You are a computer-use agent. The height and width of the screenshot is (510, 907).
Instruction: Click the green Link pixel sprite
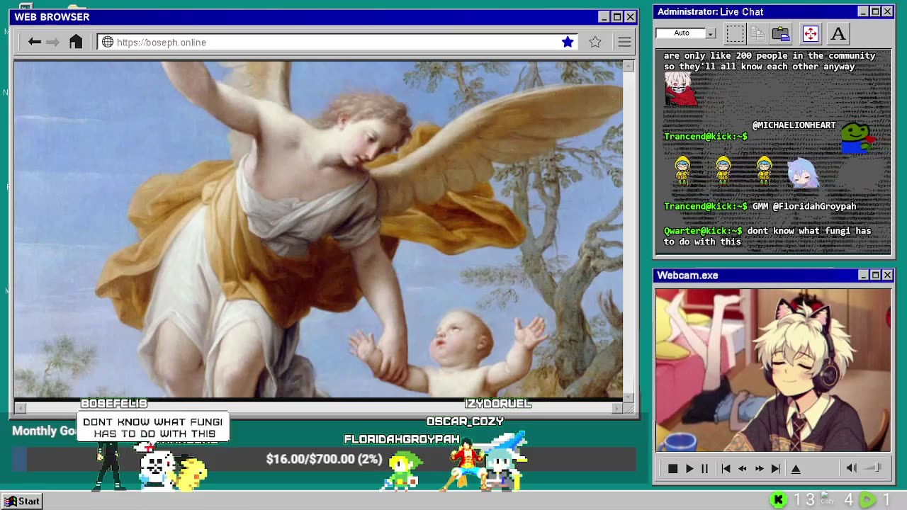click(403, 471)
